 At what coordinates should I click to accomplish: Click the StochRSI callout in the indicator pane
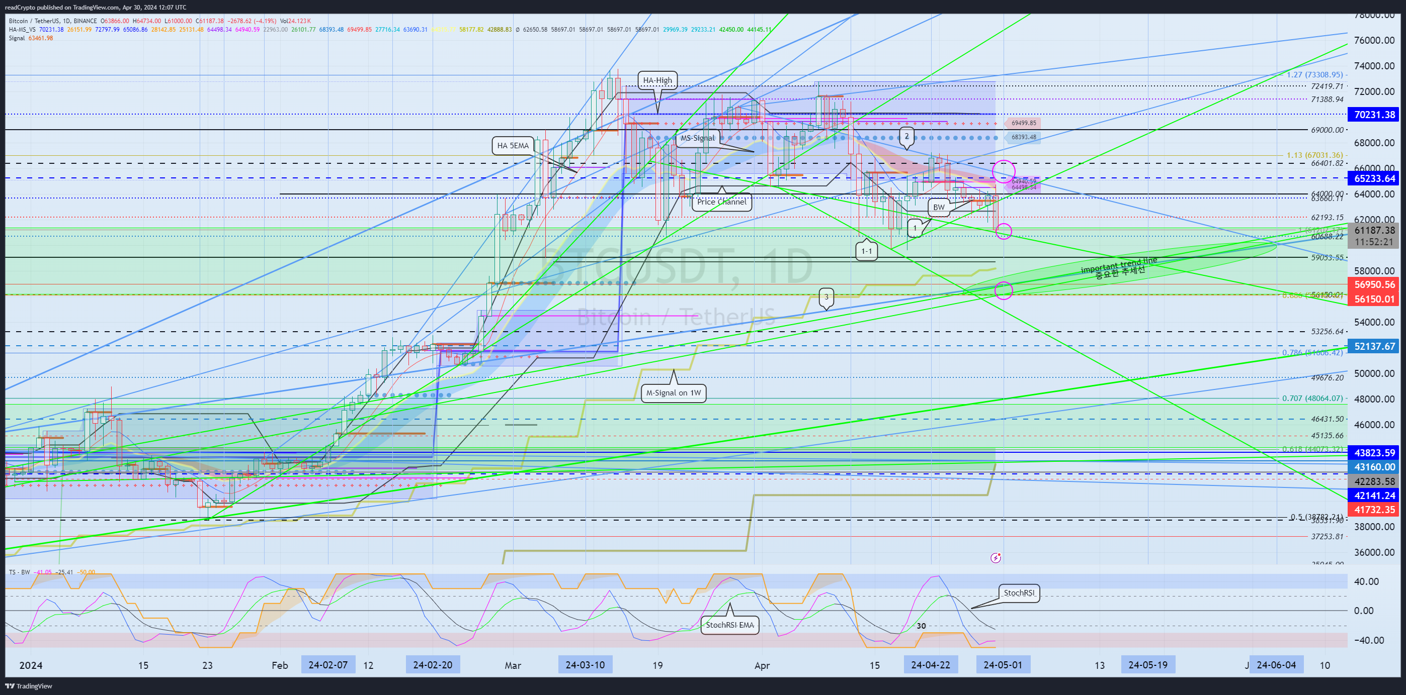[1019, 593]
